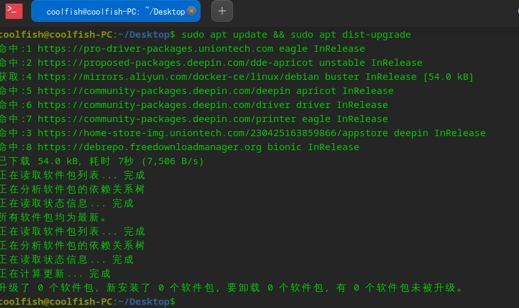Viewport: 519px width, 308px height.
Task: Click the community-packages.deepin.com/driver URL
Action: pos(164,105)
